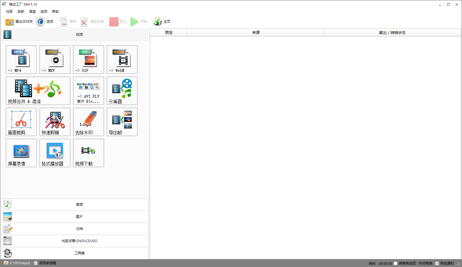Expand the 工具集 category panel

75,253
